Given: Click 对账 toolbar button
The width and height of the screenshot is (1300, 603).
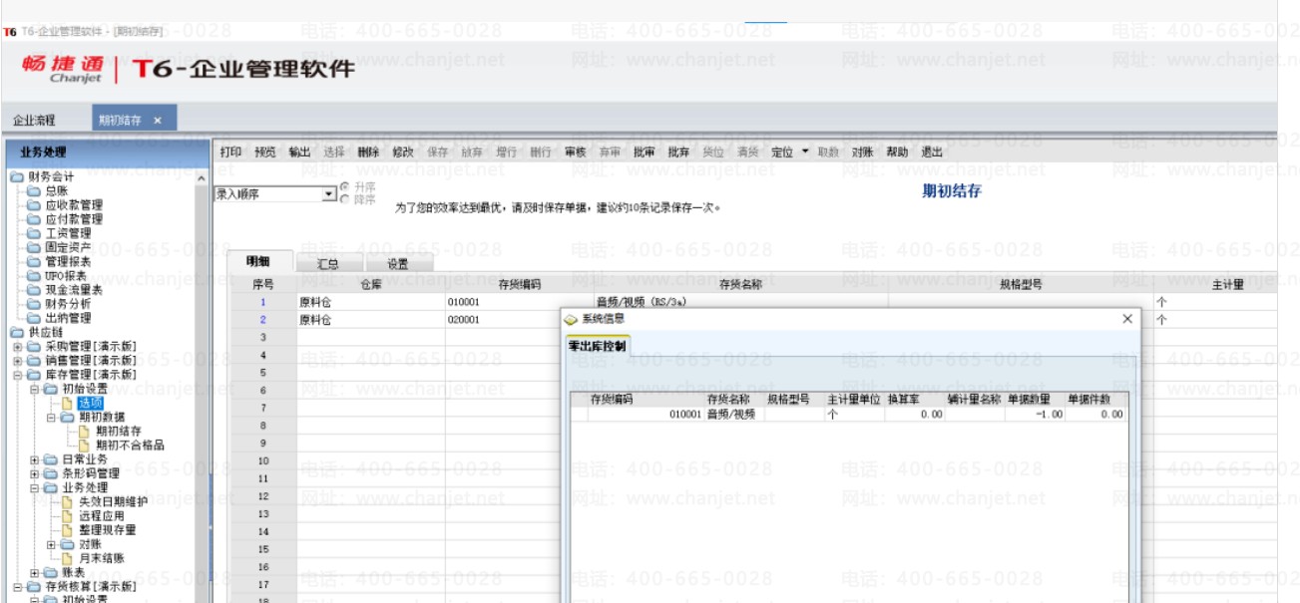Looking at the screenshot, I should pos(863,152).
